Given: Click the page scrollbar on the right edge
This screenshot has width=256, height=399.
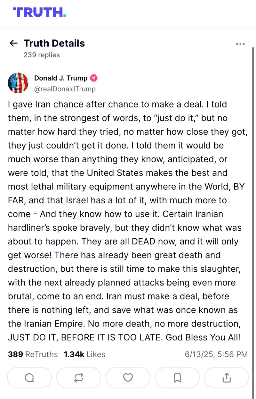Looking at the screenshot, I should click(x=253, y=192).
